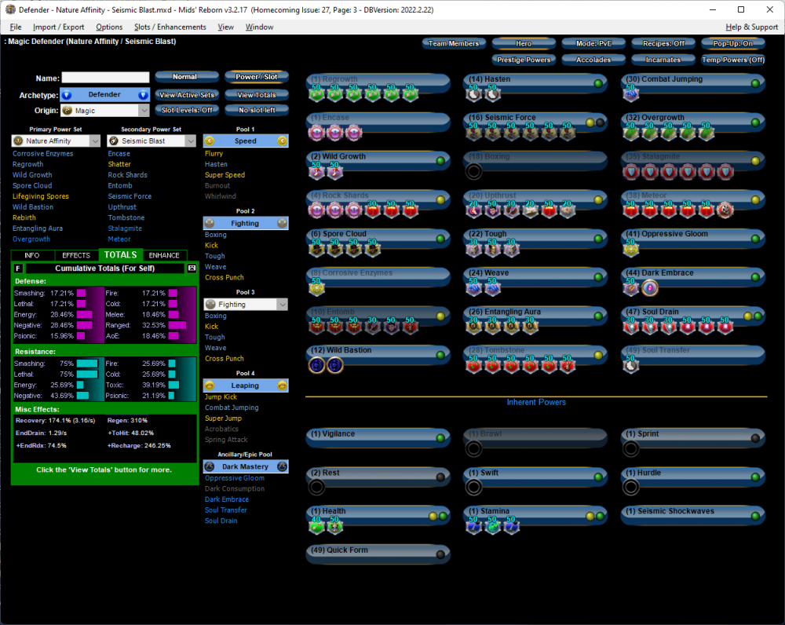Click the enhancement slot under Combat Jumping

click(631, 94)
